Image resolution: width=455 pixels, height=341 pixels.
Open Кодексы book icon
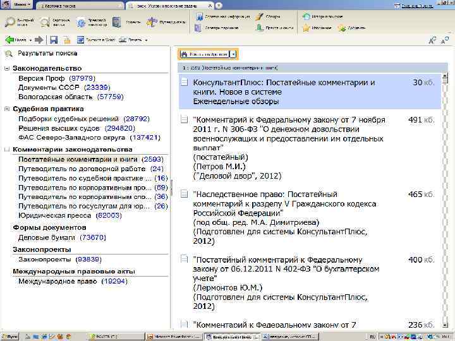[x=117, y=22]
